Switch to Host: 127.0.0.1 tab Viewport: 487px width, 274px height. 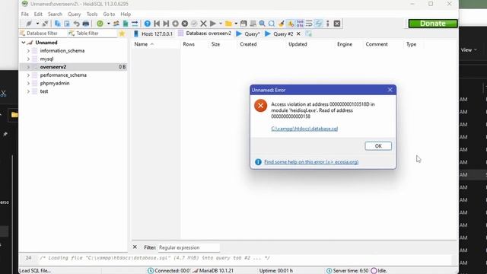(x=154, y=33)
